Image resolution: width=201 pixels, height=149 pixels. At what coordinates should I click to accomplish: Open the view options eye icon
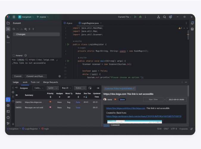pos(26,29)
